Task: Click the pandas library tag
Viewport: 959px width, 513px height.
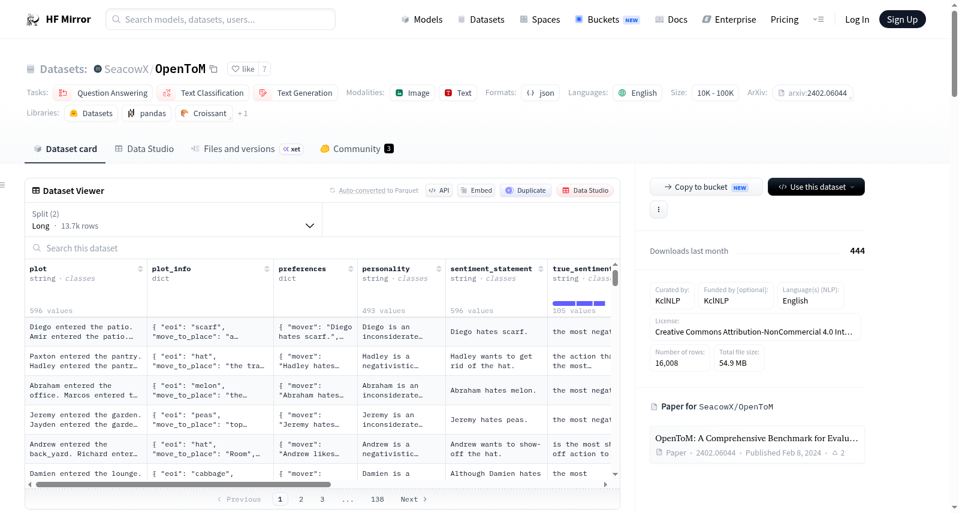Action: pos(146,113)
